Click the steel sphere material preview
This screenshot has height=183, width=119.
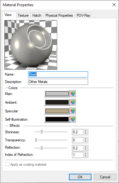pos(31,45)
